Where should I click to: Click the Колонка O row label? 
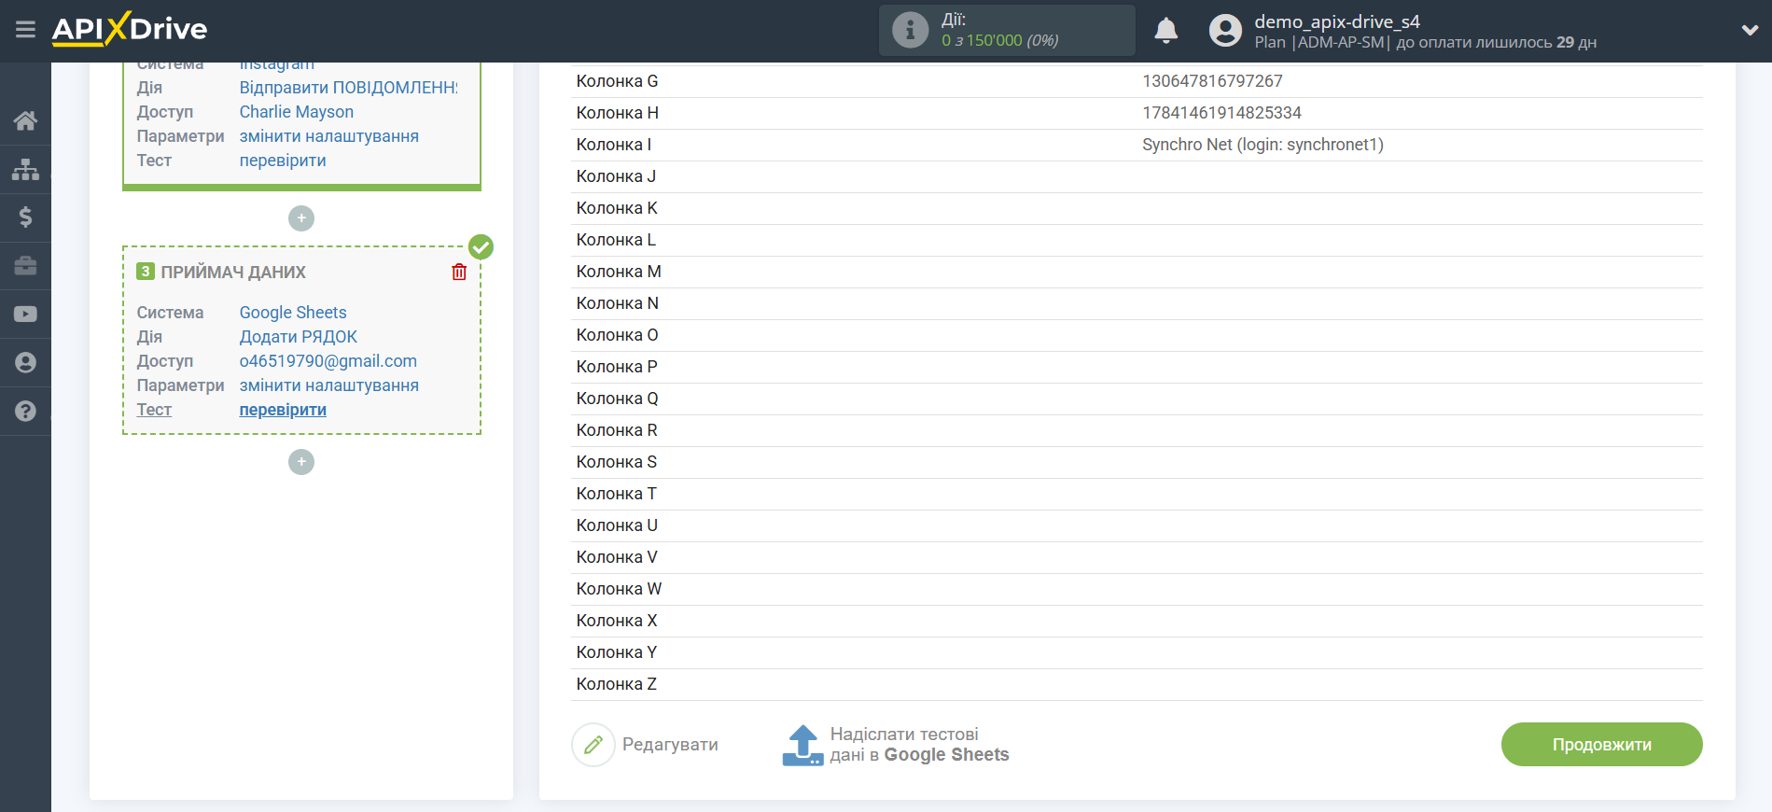[x=618, y=335]
